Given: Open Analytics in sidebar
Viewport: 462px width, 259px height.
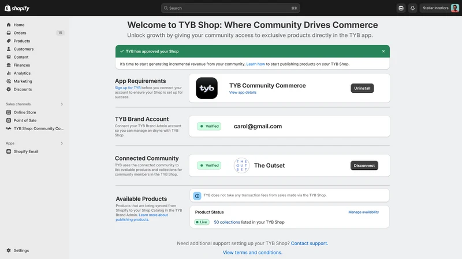Looking at the screenshot, I should (22, 73).
